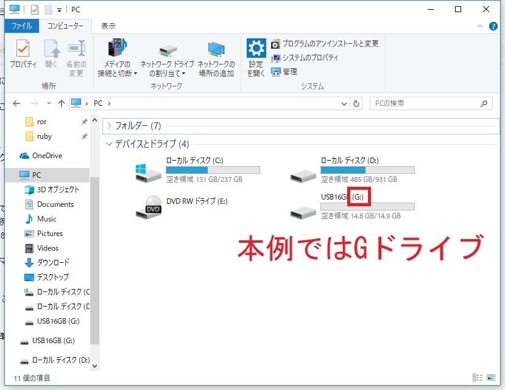
Task: Switch to the 表示 tab
Action: click(x=108, y=26)
